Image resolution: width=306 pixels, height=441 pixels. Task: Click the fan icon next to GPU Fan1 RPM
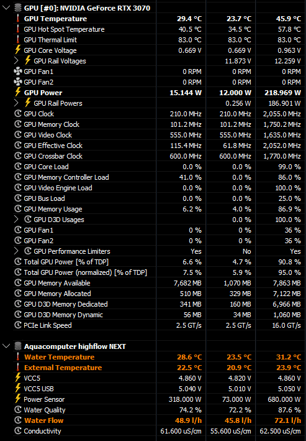tap(18, 72)
